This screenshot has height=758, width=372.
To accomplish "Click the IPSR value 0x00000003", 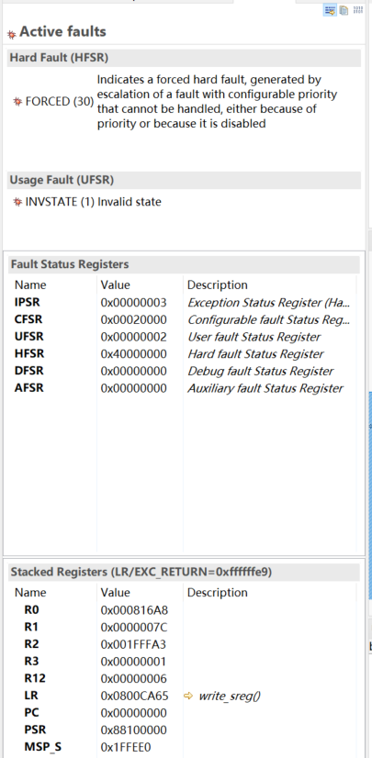I will pos(133,303).
